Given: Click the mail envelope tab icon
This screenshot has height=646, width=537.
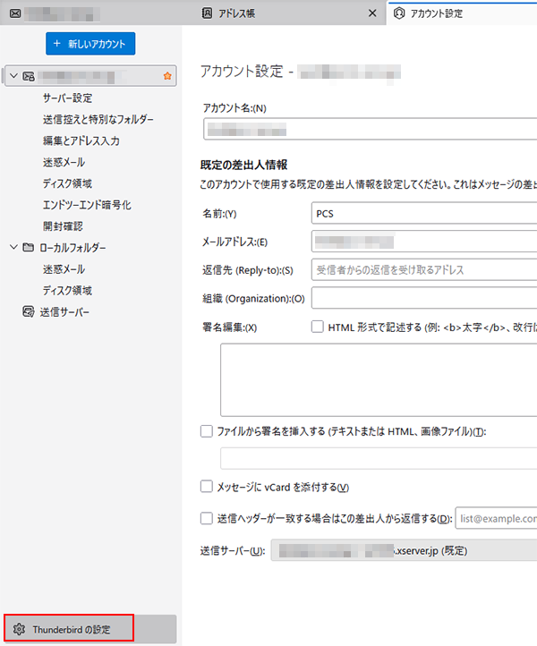Looking at the screenshot, I should point(15,13).
